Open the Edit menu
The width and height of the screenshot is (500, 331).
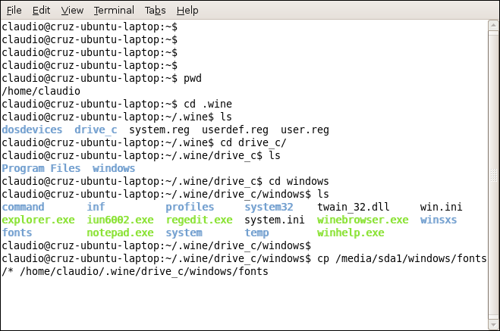click(x=41, y=11)
